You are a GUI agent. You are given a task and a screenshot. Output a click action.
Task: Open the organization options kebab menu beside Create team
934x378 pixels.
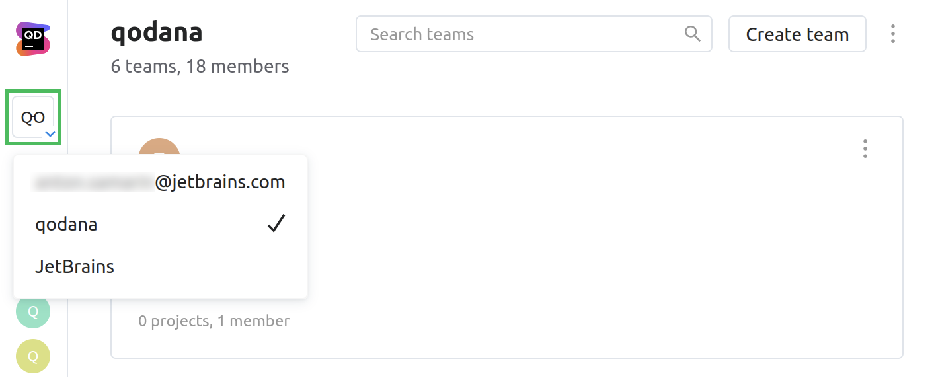[892, 34]
